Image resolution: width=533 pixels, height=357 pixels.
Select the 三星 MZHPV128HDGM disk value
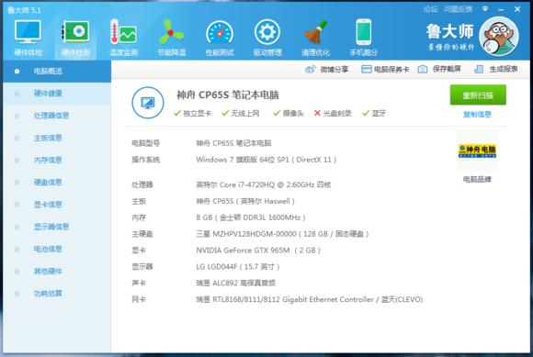click(x=282, y=234)
